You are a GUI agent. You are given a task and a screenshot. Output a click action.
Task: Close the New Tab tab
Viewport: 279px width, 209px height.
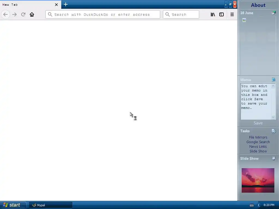56,5
